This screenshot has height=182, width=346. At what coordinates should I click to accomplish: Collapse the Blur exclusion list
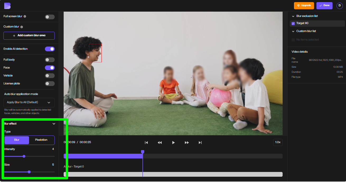(293, 16)
